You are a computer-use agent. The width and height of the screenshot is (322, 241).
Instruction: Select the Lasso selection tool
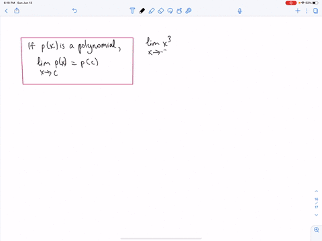pos(170,11)
